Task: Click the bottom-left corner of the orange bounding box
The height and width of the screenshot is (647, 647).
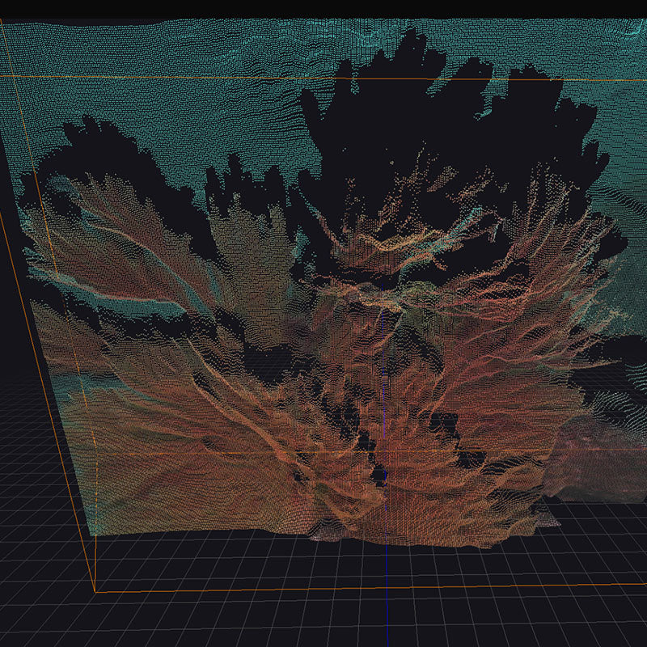Action: point(95,591)
